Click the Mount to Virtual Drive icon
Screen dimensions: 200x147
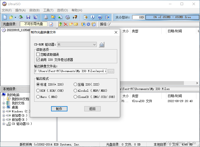[x=68, y=17]
